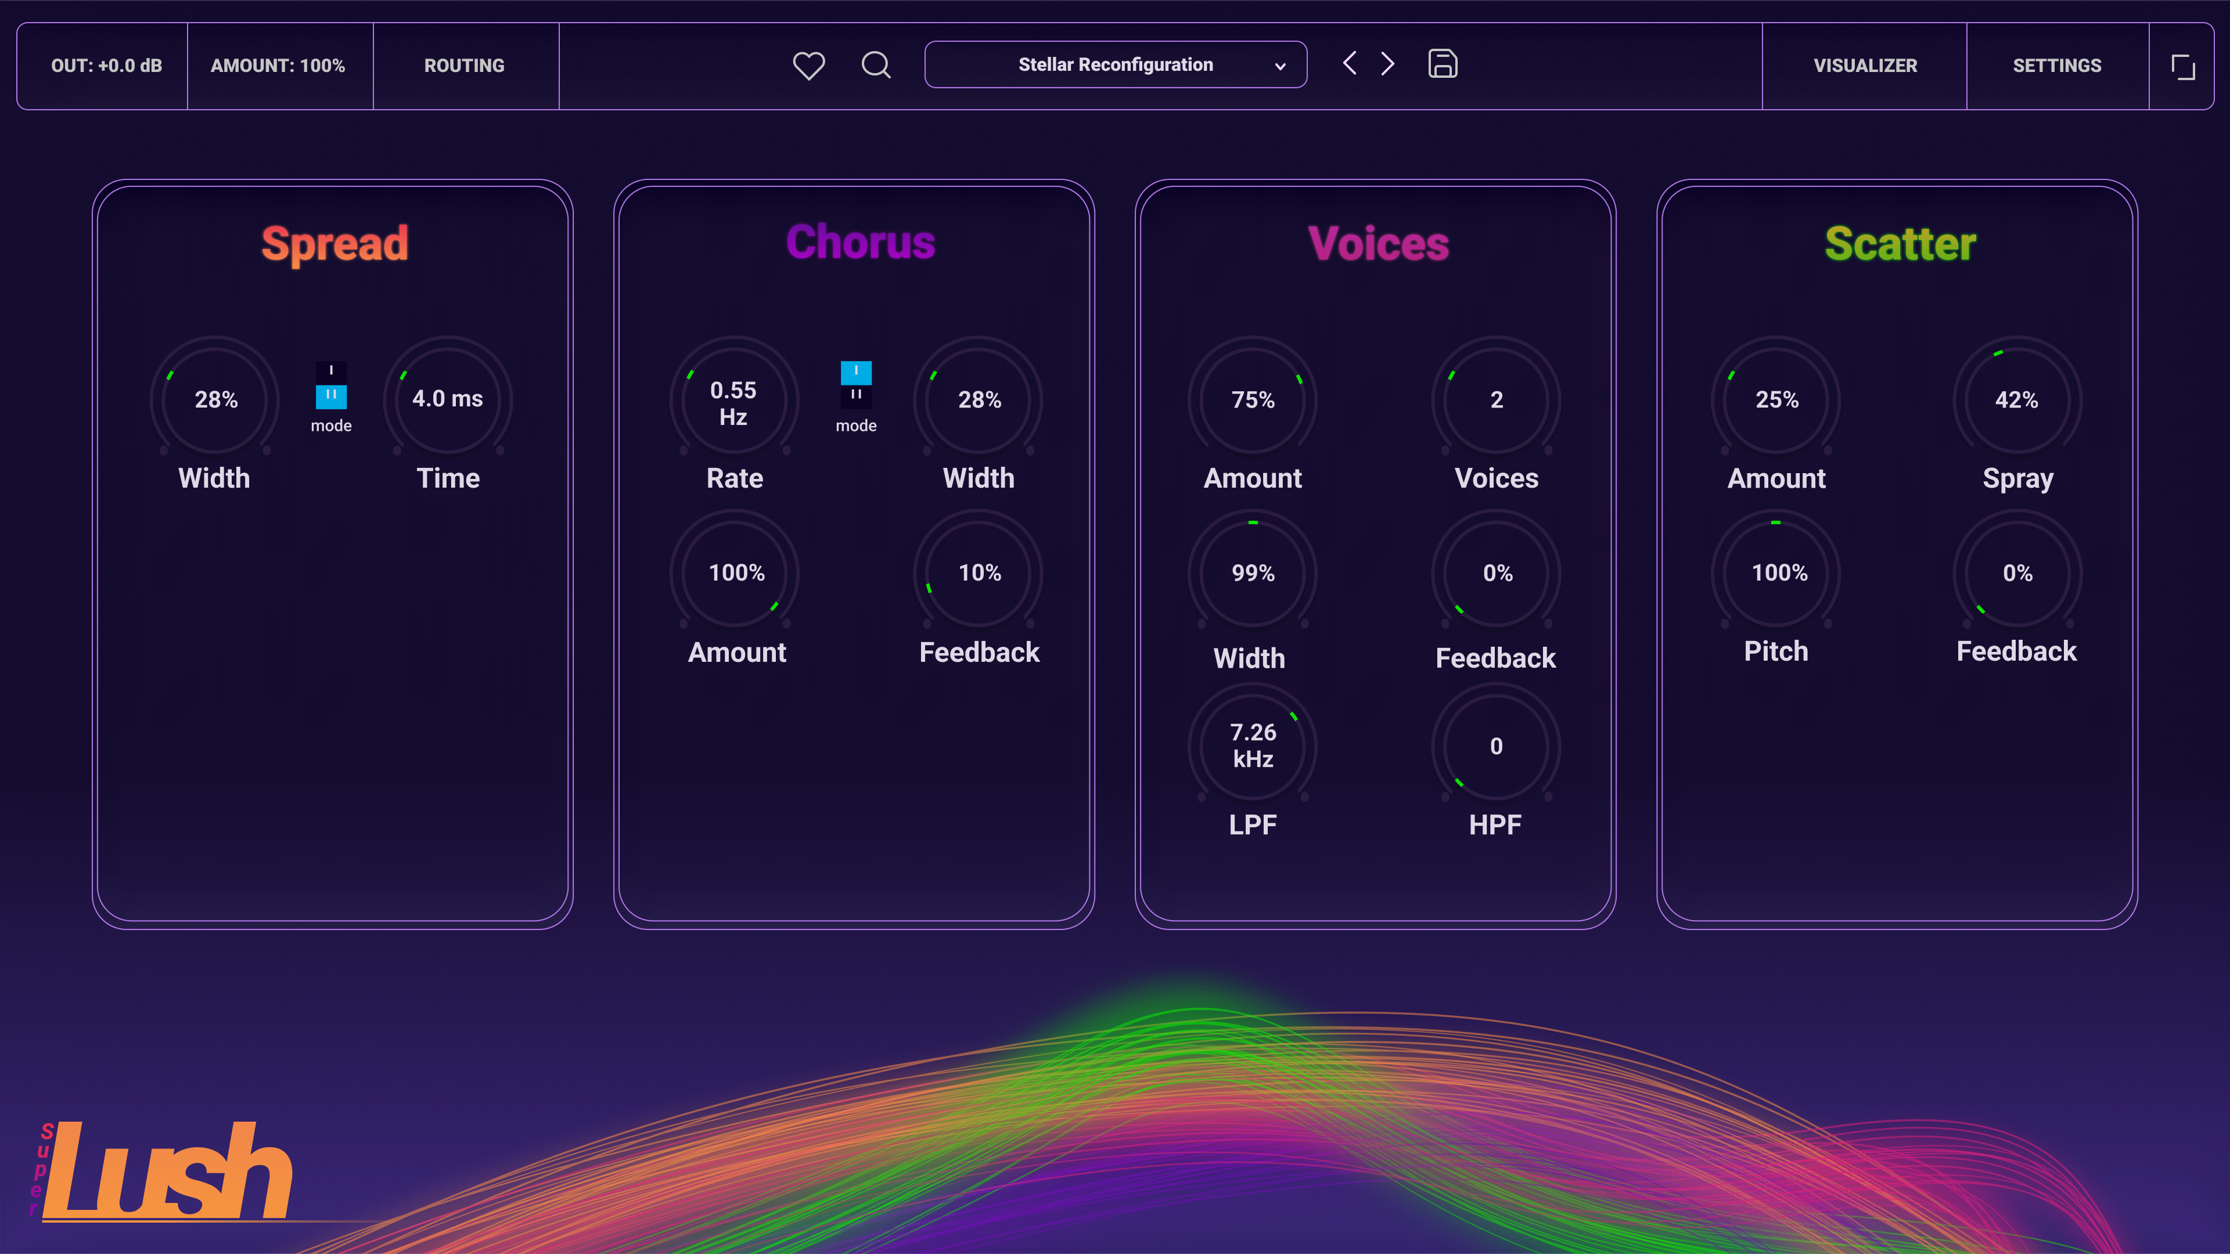Go to previous preset arrow
The width and height of the screenshot is (2230, 1254).
1350,64
